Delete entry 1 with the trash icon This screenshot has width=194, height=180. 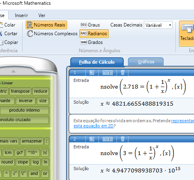[122, 72]
